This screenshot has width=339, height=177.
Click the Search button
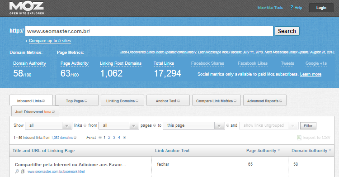tap(287, 31)
